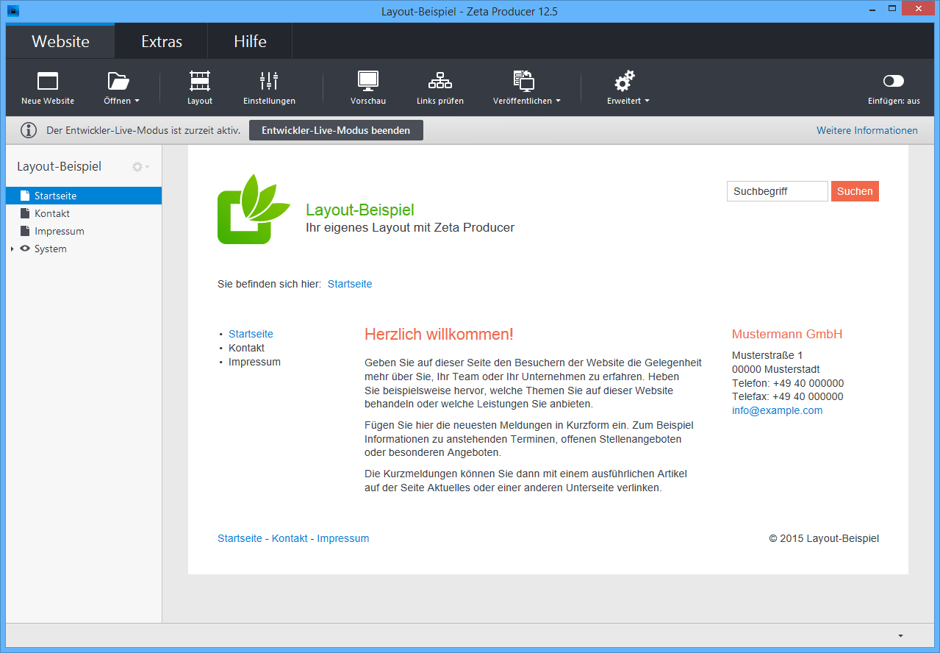The height and width of the screenshot is (653, 940).
Task: Click the info icon in notification bar
Action: coord(29,131)
